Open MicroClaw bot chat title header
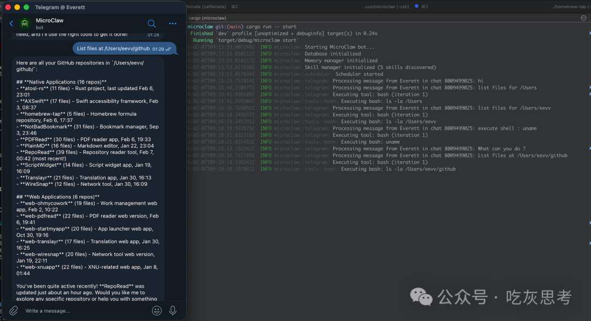Screen dimensions: 591x321 pos(49,24)
